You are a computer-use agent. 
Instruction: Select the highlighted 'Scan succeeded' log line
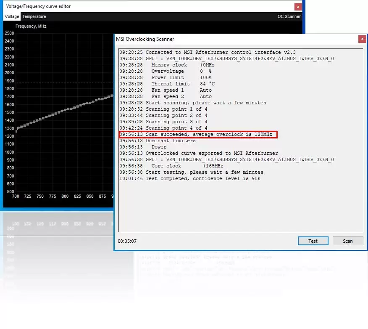tap(198, 135)
